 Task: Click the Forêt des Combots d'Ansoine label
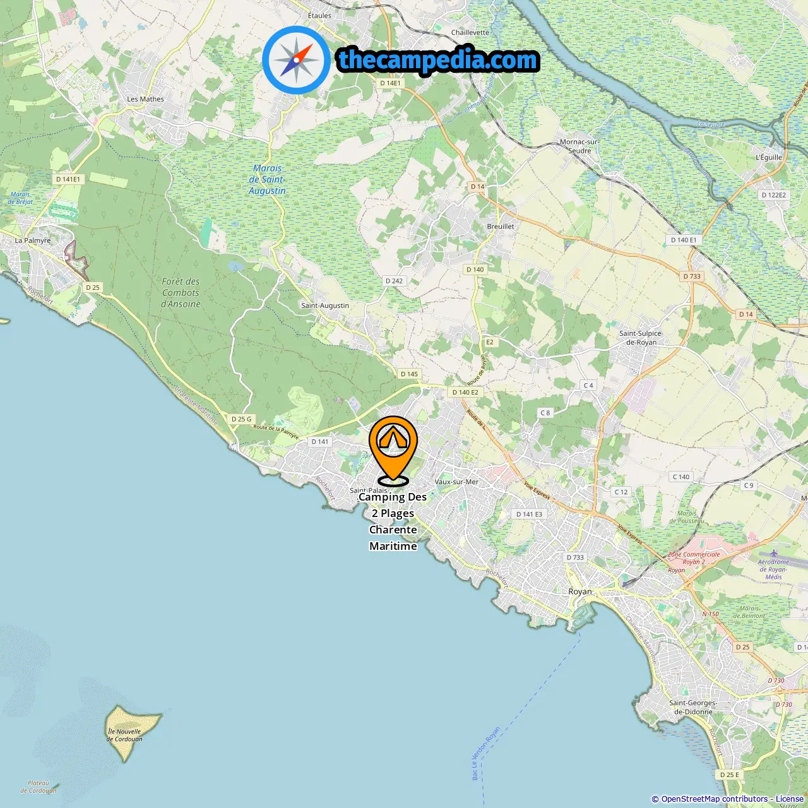pyautogui.click(x=181, y=293)
